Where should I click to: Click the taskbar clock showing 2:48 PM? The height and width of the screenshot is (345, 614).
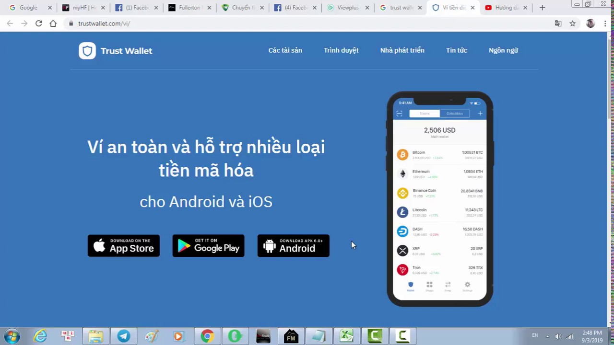592,336
